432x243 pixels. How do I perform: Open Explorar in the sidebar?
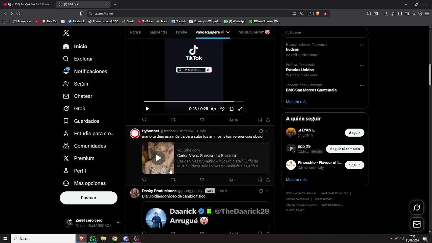(x=78, y=59)
